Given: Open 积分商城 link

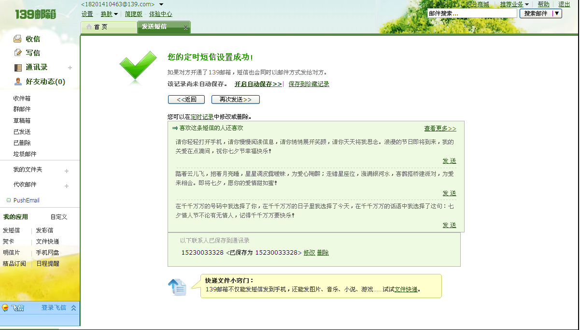Looking at the screenshot, I should coord(478,4).
